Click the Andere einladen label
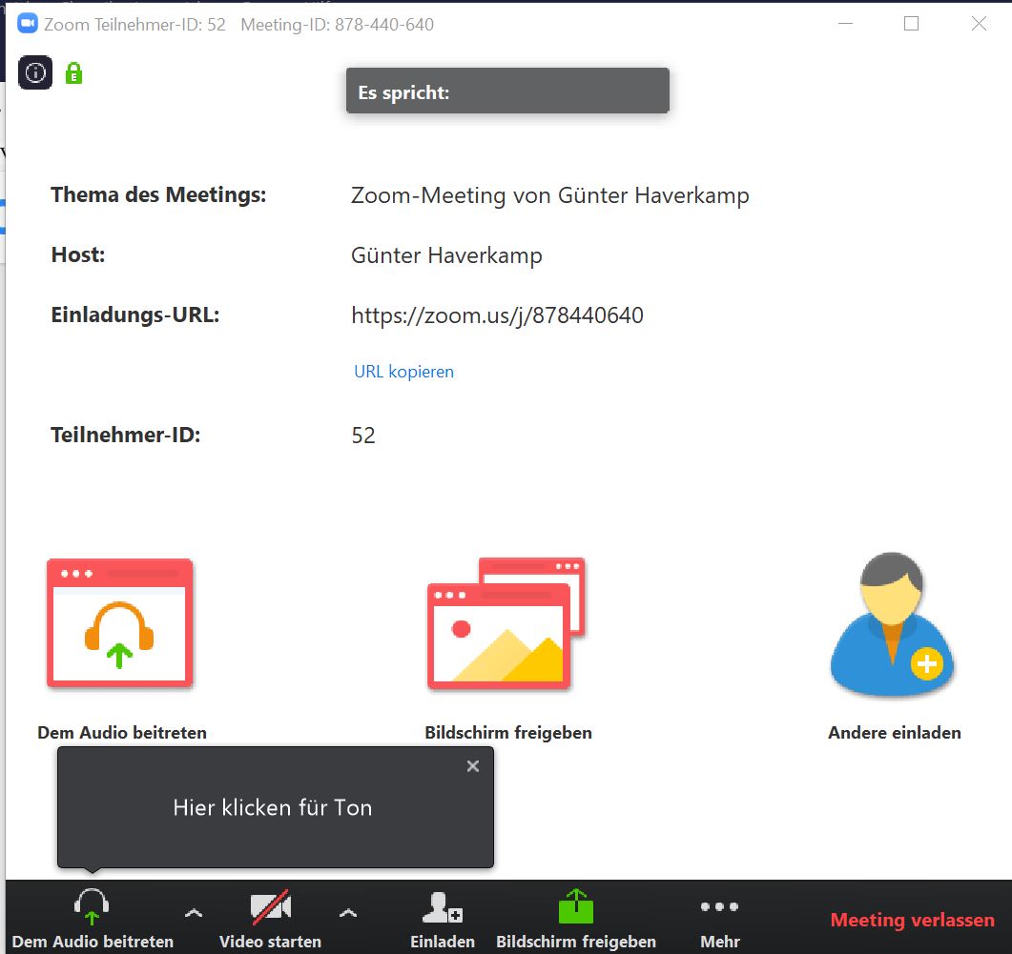The image size is (1012, 954). 895,733
